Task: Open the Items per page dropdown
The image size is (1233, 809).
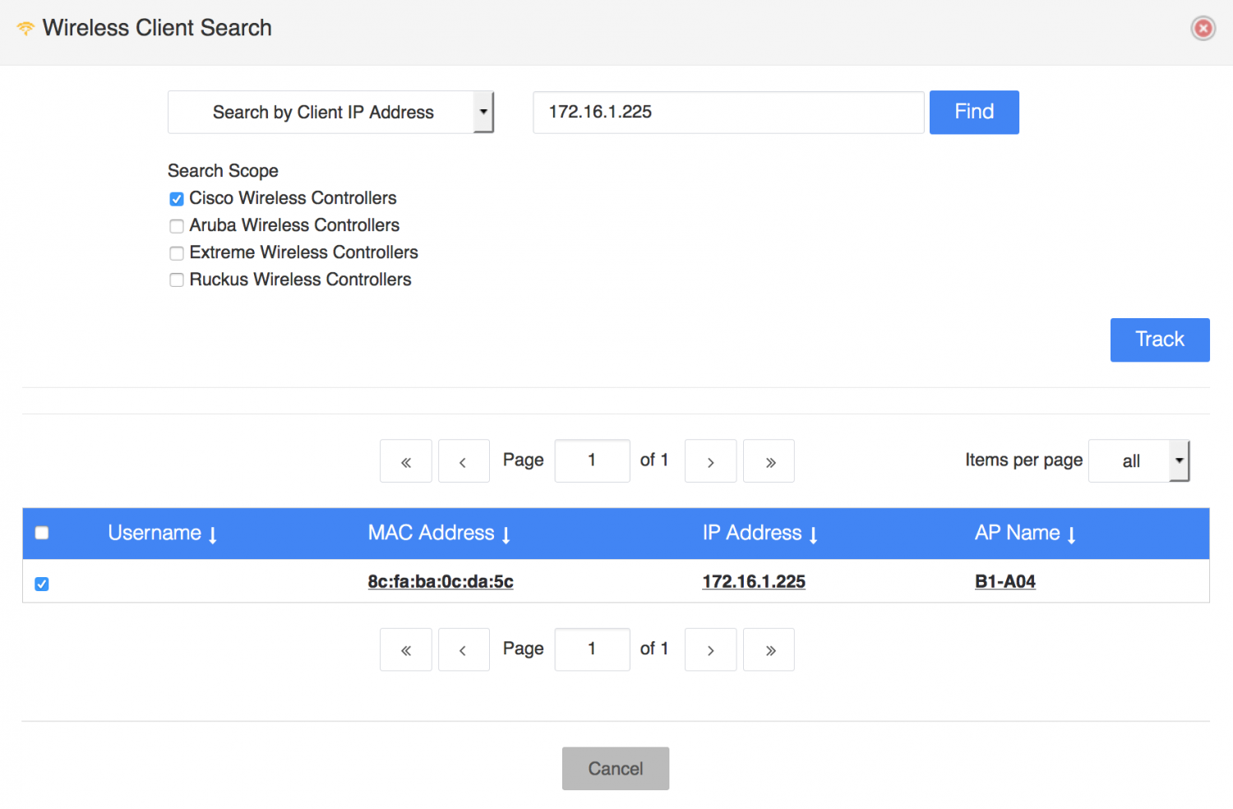Action: [x=1139, y=460]
